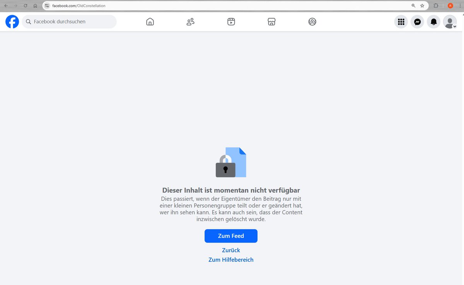Click the locked document illustration
This screenshot has width=464, height=285.
pyautogui.click(x=231, y=162)
